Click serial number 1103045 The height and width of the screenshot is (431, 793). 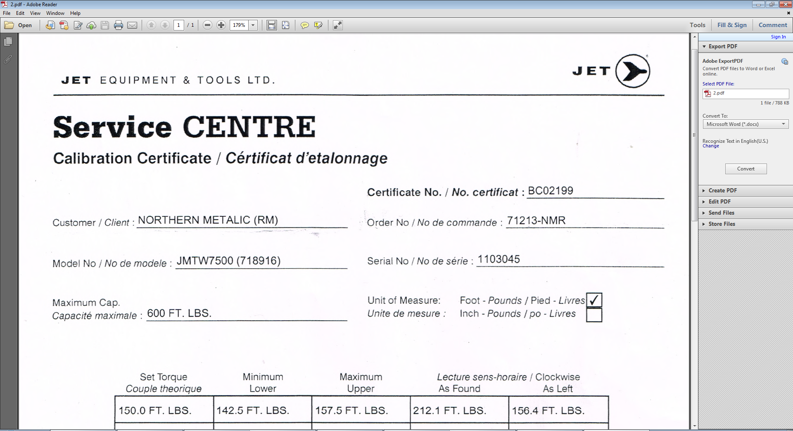499,259
